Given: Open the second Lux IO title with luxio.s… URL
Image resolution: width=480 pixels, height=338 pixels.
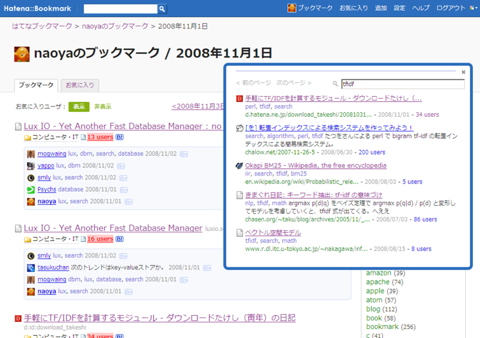Looking at the screenshot, I should point(113,228).
